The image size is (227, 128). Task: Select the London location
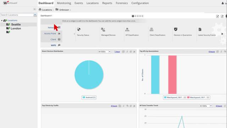[x=16, y=28]
